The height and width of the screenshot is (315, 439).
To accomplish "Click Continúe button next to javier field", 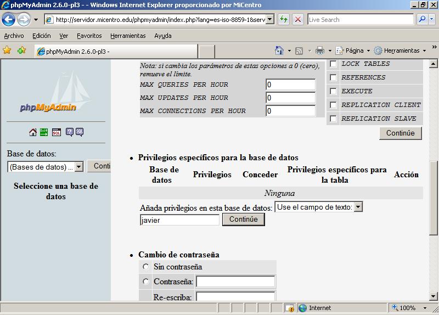I will pos(243,220).
